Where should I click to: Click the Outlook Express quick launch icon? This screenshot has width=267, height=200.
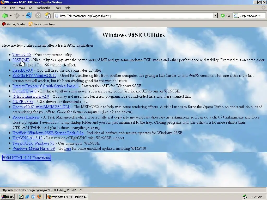tap(33, 197)
